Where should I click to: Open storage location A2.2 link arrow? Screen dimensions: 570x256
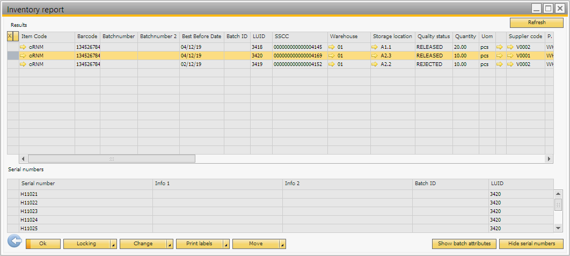coord(375,64)
